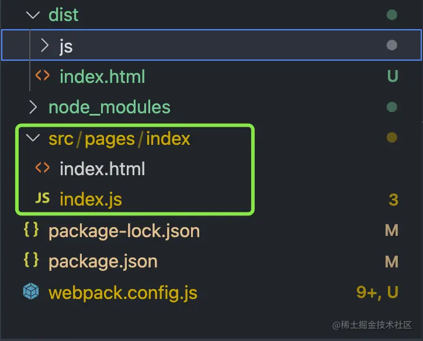Collapse the src/pages/index folder chevron
Viewport: 423px width, 341px height.
point(31,138)
